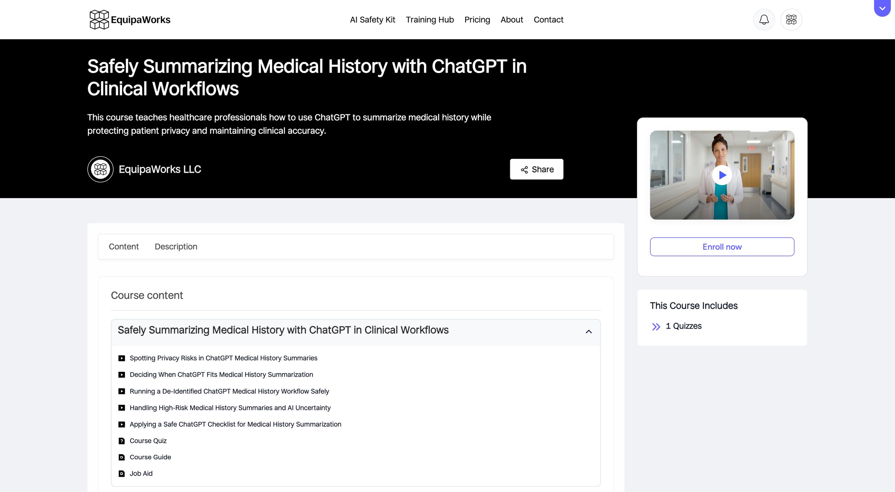Click the double-chevron icon beside 1 Quizzes
Image resolution: width=895 pixels, height=492 pixels.
tap(656, 326)
